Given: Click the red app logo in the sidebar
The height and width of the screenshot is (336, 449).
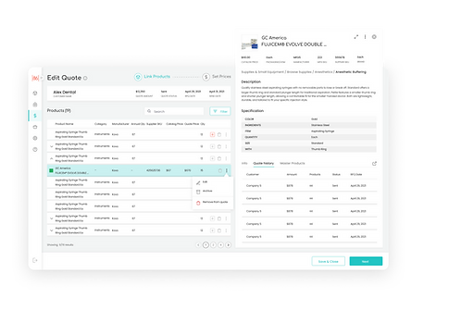Looking at the screenshot, I should click(x=35, y=78).
